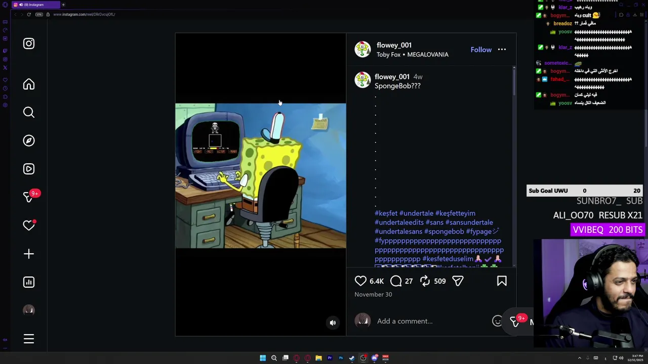Click the Add a comment field
The width and height of the screenshot is (648, 364).
[x=433, y=321]
